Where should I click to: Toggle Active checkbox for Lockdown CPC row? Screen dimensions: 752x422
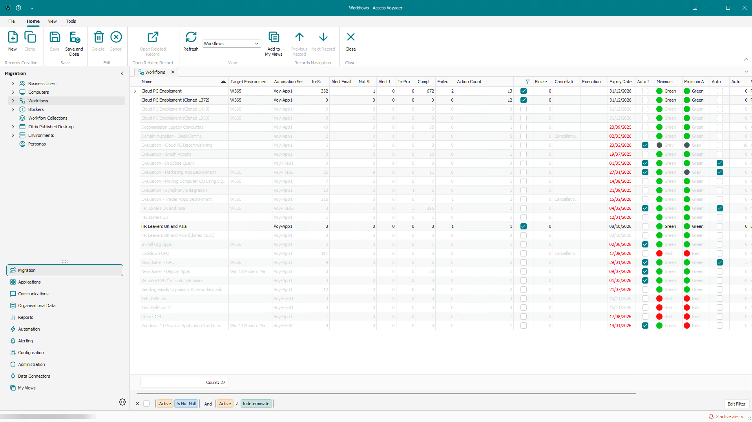[524, 253]
